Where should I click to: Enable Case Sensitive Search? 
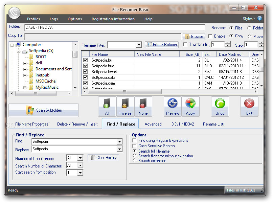[134, 146]
